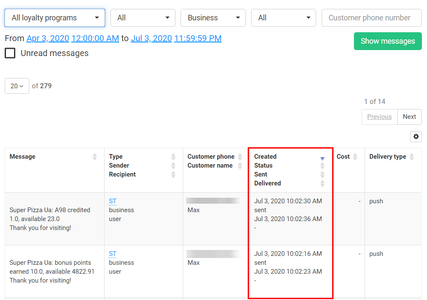This screenshot has height=300, width=427.
Task: Enable the Unread messages checkbox
Action: tap(10, 53)
